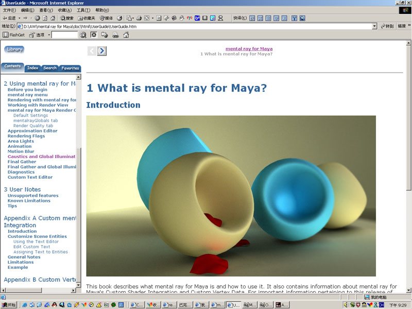Open 'Diagnostics' topic
Image resolution: width=412 pixels, height=309 pixels.
(21, 172)
